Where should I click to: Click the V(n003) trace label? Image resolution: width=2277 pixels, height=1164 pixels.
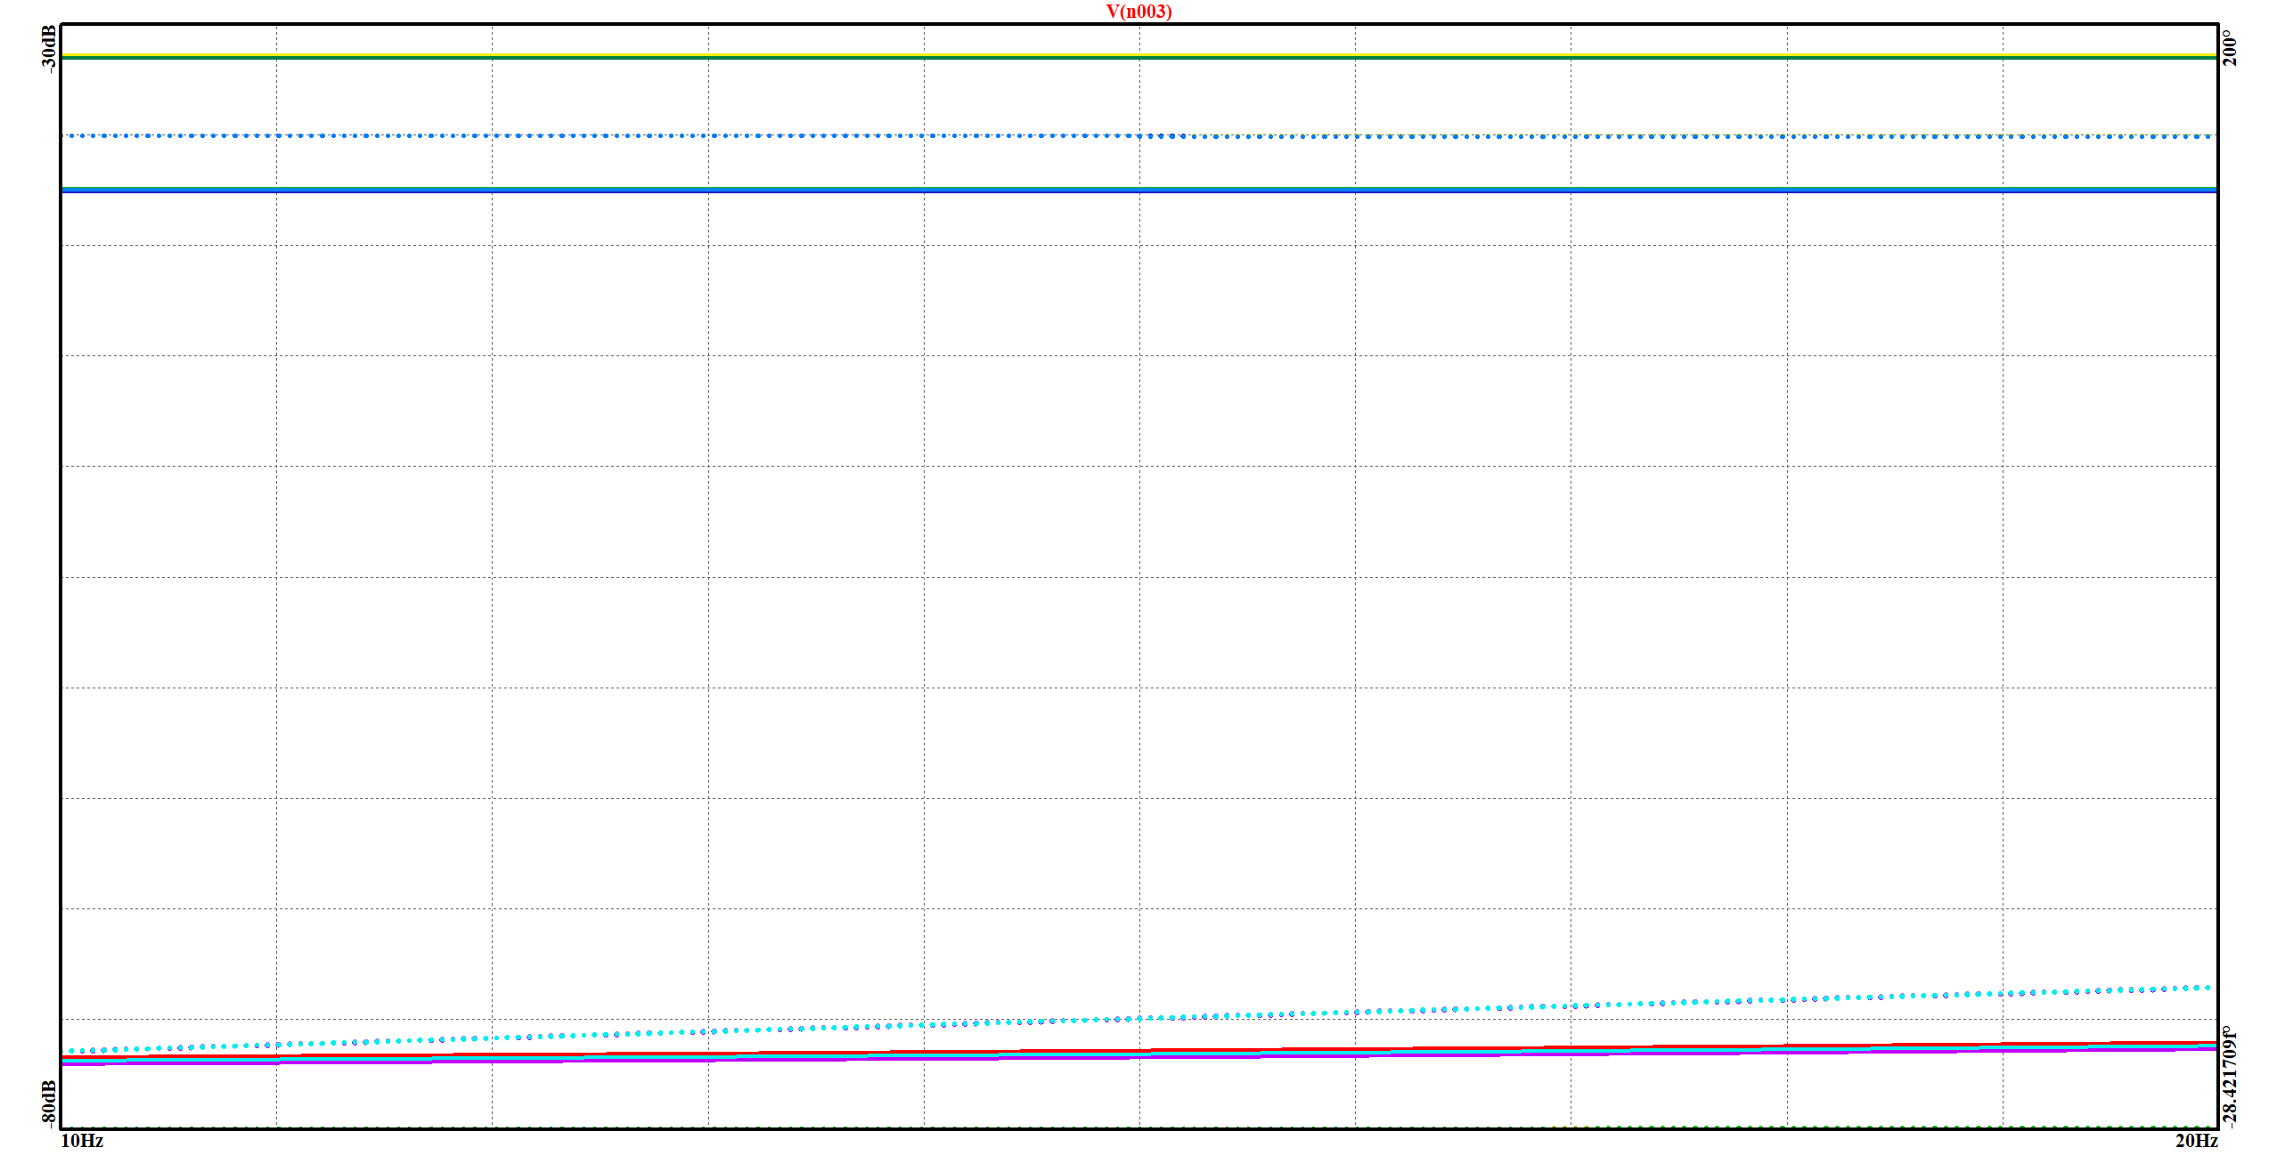pyautogui.click(x=1138, y=12)
